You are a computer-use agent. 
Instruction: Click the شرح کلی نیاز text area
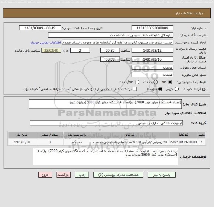tap(105, 104)
